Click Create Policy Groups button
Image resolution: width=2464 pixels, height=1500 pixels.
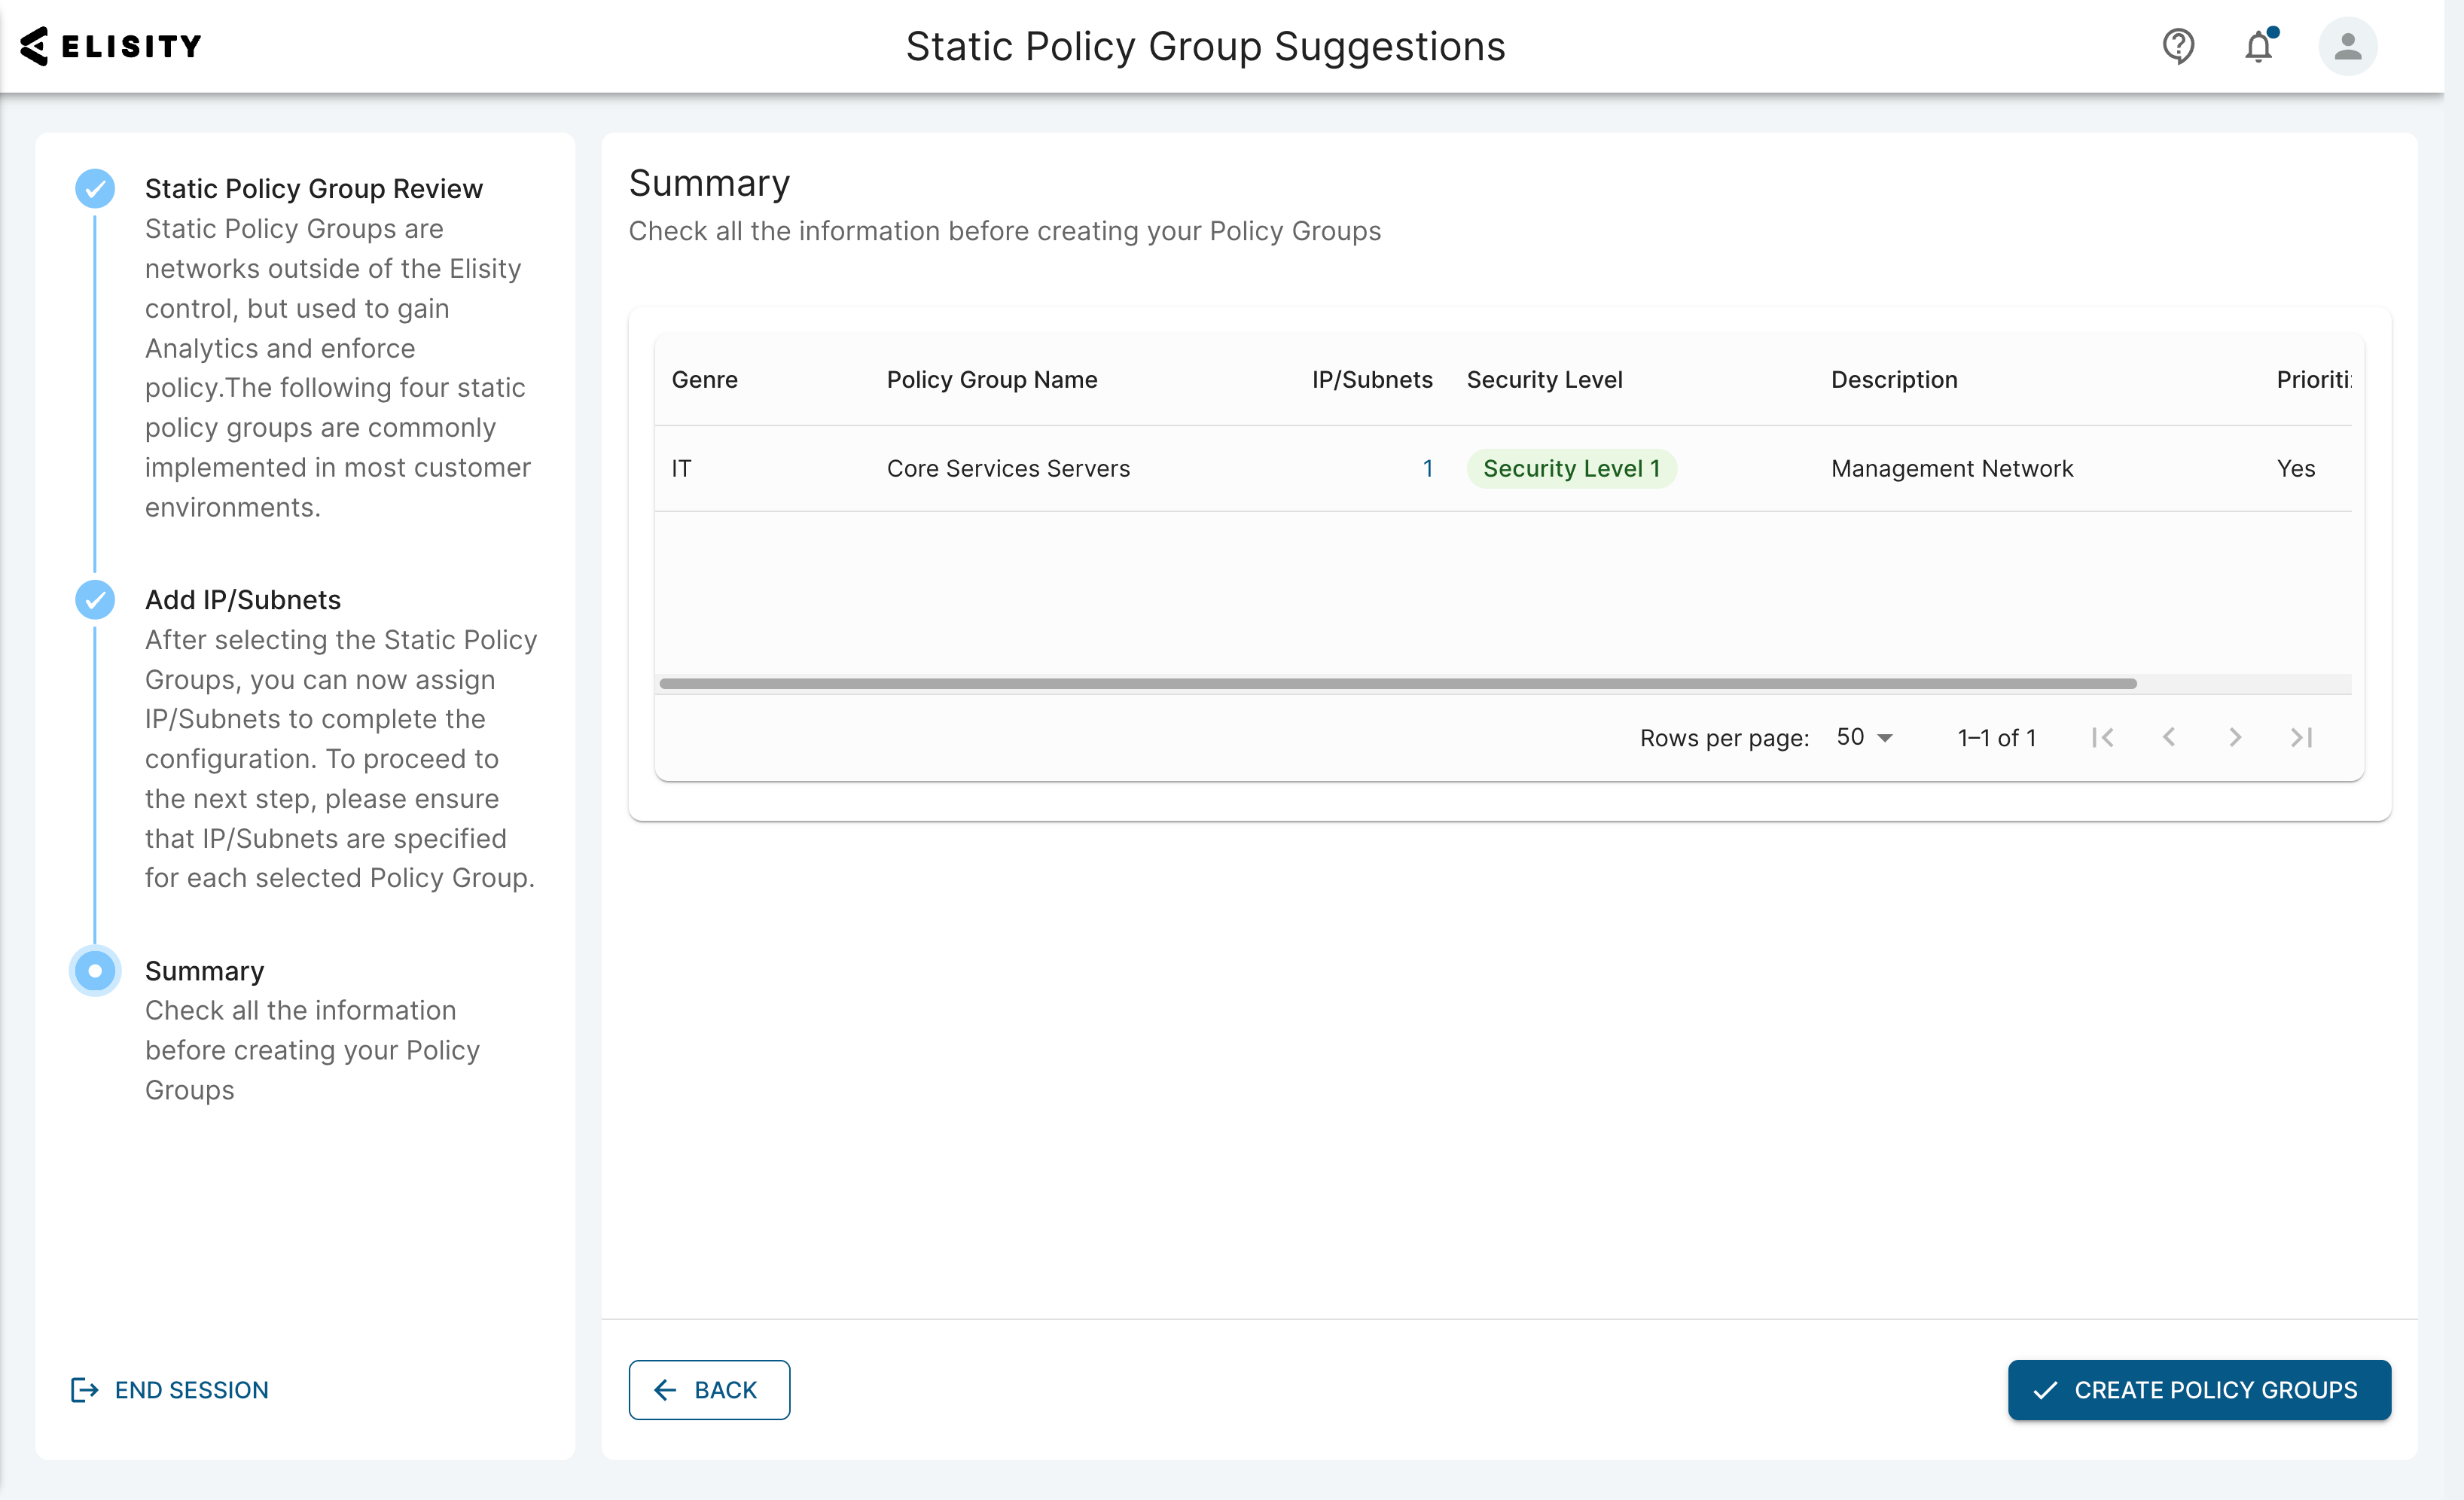pos(2199,1389)
